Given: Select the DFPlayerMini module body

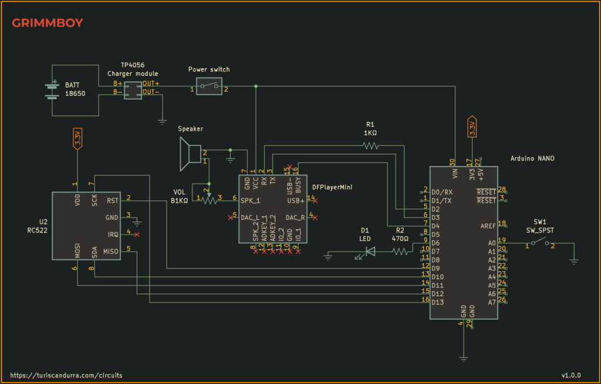Looking at the screenshot, I should (x=273, y=209).
